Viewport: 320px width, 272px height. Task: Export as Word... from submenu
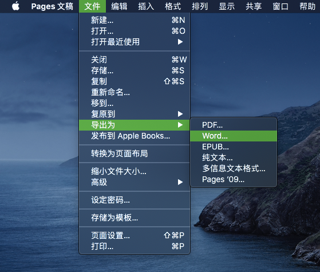coord(234,136)
